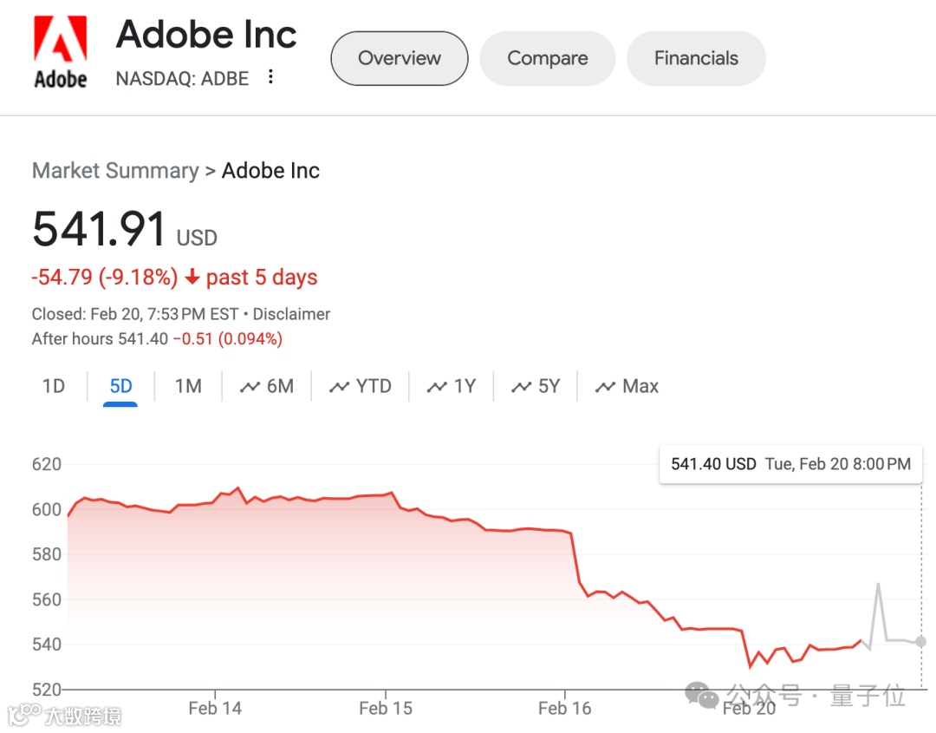Open the Compare tab
This screenshot has width=936, height=733.
tap(548, 58)
